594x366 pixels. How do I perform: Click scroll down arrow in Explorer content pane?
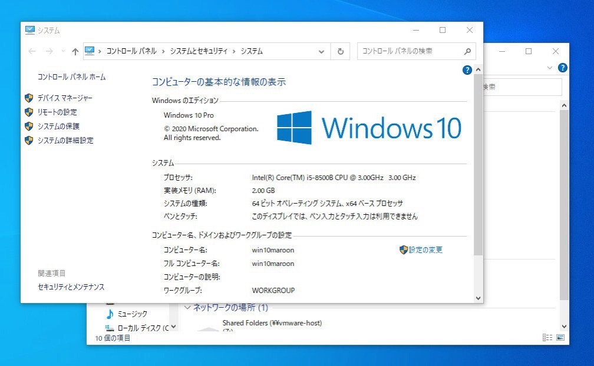coord(564,327)
